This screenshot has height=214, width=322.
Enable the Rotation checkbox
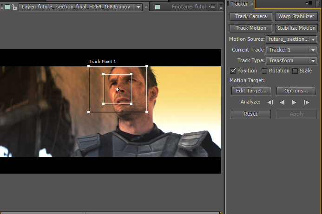(x=264, y=71)
